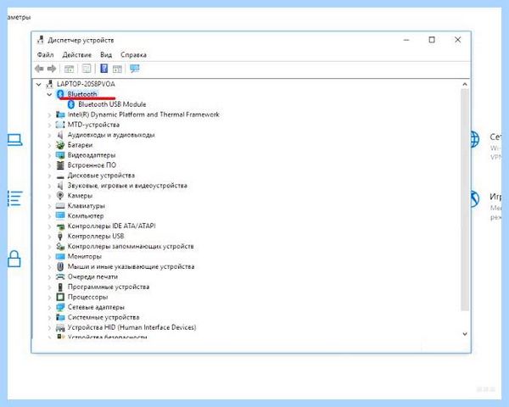
Task: Select Программные устройства row
Action: point(109,287)
